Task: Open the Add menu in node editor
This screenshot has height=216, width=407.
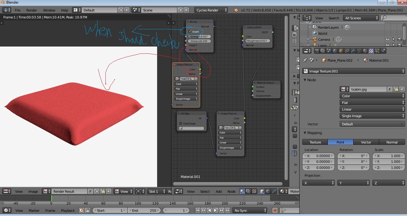Action: point(218,191)
